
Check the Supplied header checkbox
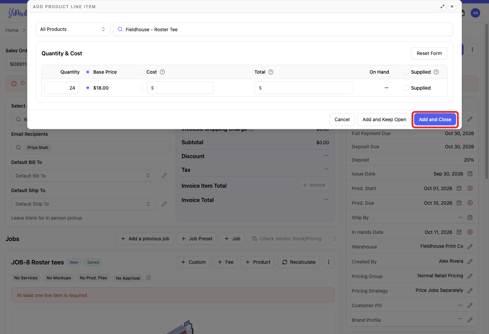tap(405, 72)
